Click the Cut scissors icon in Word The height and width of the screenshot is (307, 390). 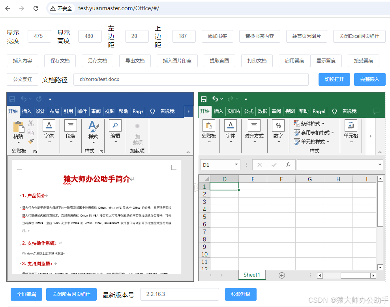click(x=31, y=123)
